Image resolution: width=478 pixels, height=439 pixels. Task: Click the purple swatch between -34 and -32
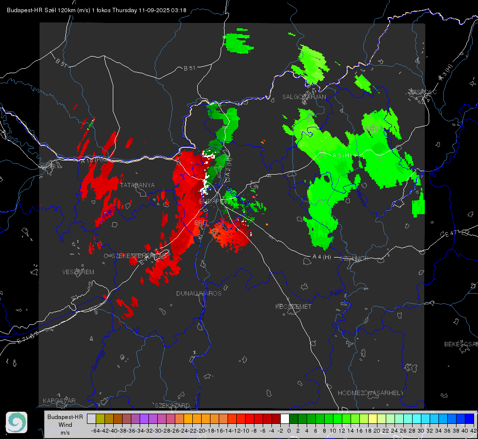tap(144, 419)
